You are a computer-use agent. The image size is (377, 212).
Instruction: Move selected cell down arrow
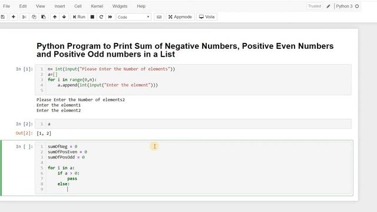pyautogui.click(x=64, y=17)
